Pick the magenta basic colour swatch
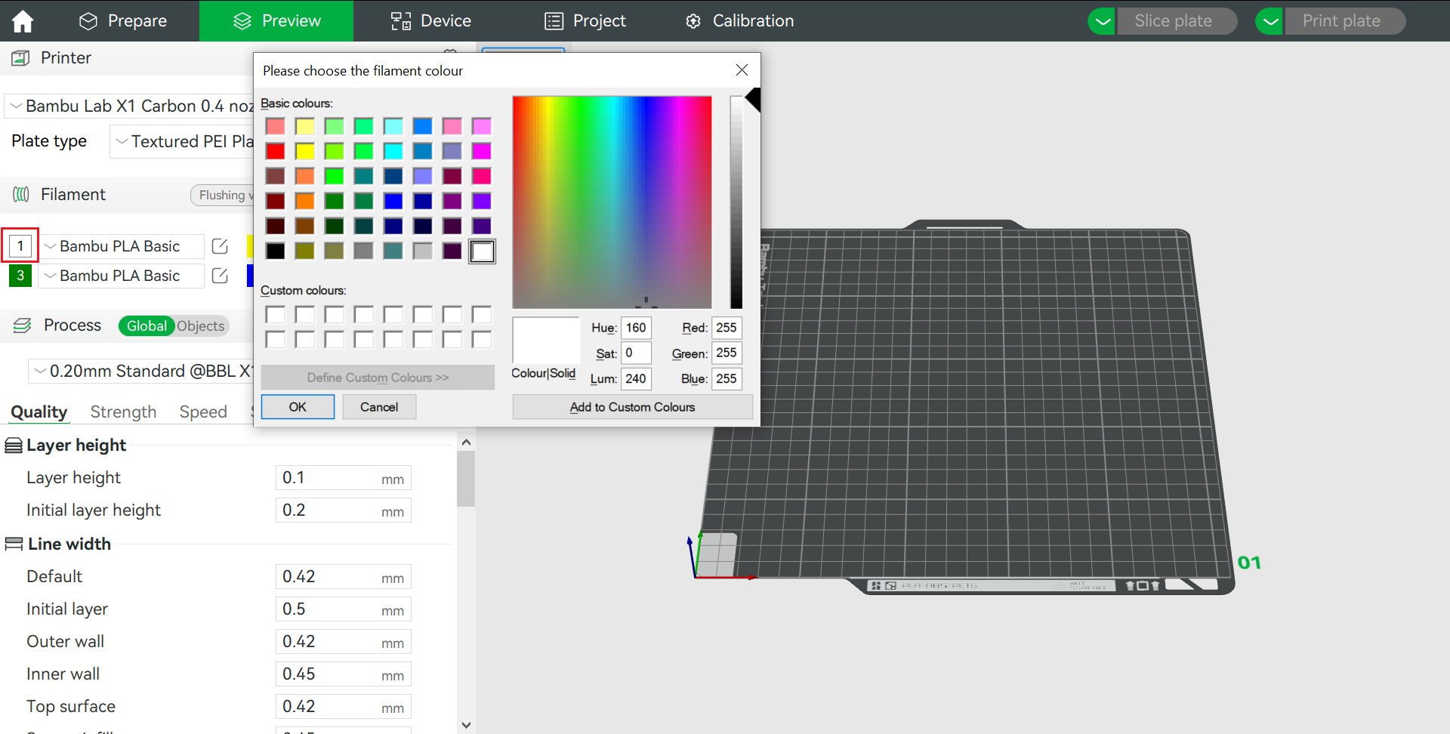The height and width of the screenshot is (734, 1450). click(482, 151)
